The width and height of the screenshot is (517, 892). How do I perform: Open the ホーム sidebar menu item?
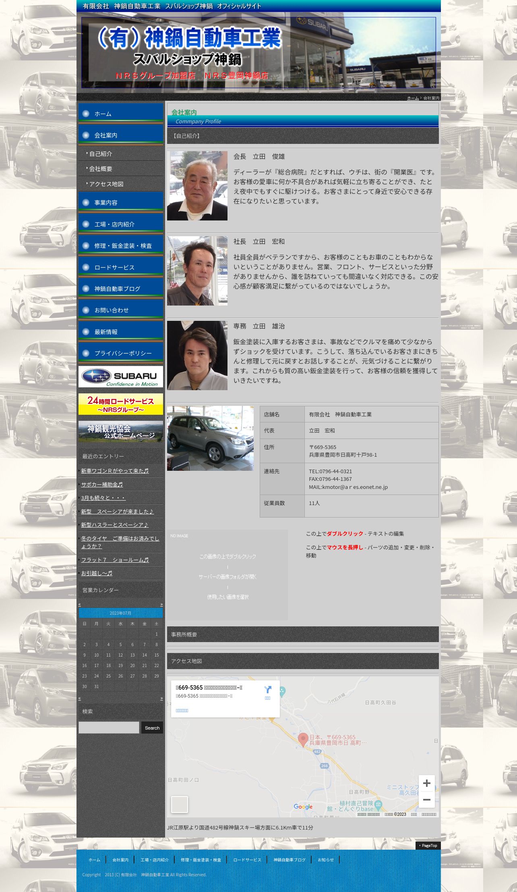(x=121, y=114)
